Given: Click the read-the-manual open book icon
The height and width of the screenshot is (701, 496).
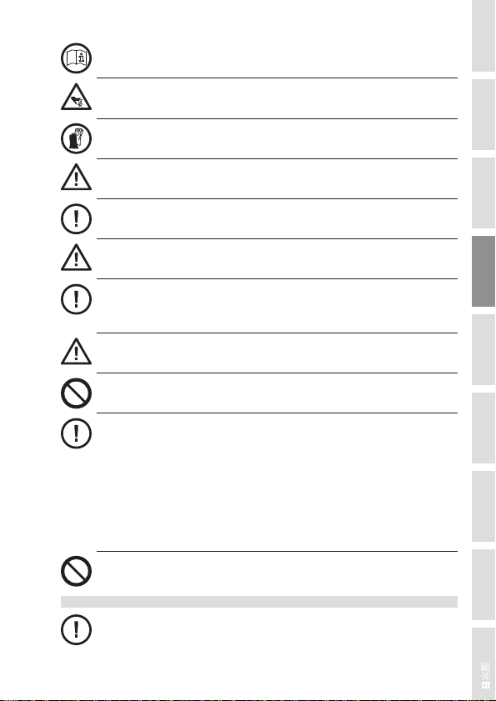Looking at the screenshot, I should (x=76, y=58).
